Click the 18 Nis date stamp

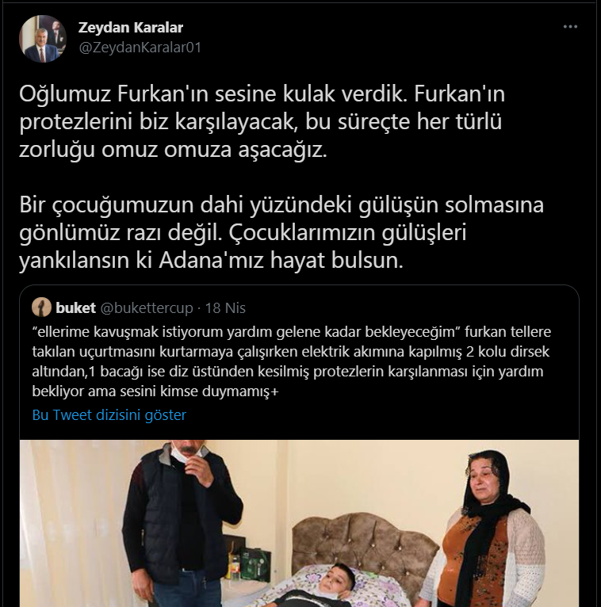pos(225,308)
